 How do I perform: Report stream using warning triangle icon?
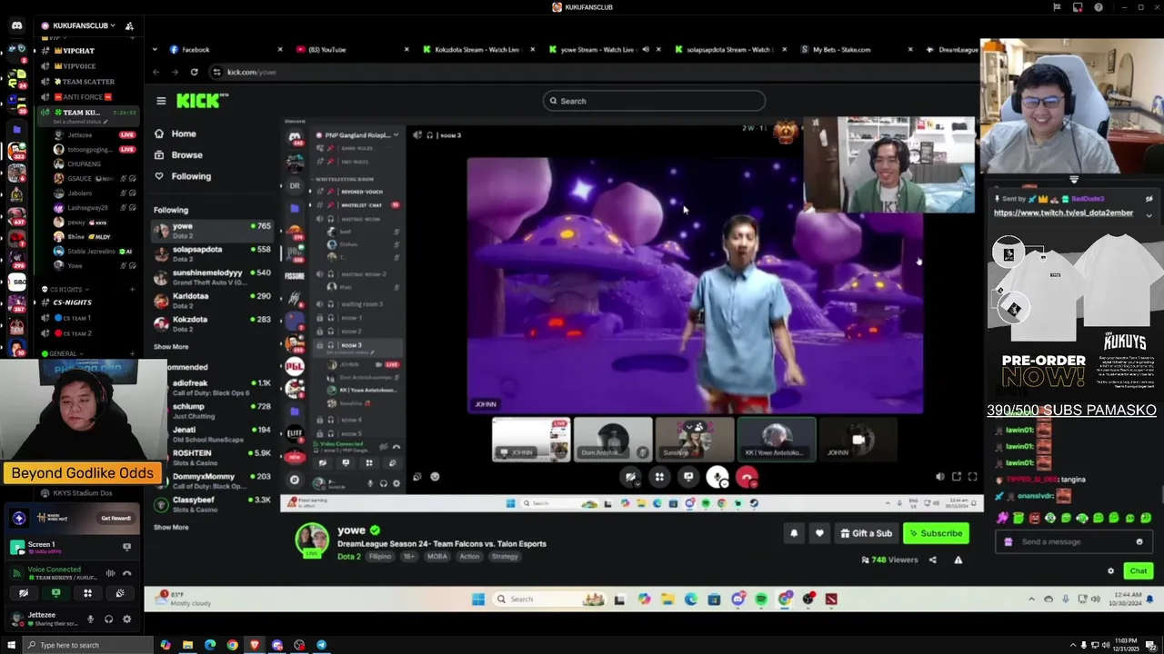(958, 560)
